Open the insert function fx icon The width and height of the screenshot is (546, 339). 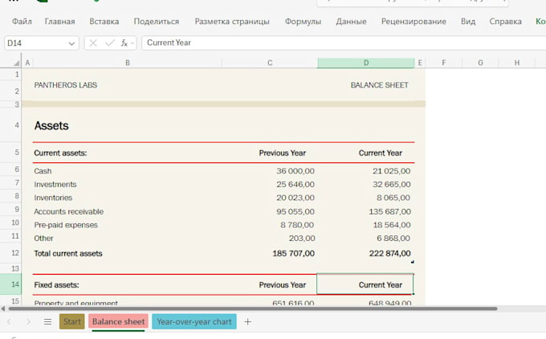[124, 43]
